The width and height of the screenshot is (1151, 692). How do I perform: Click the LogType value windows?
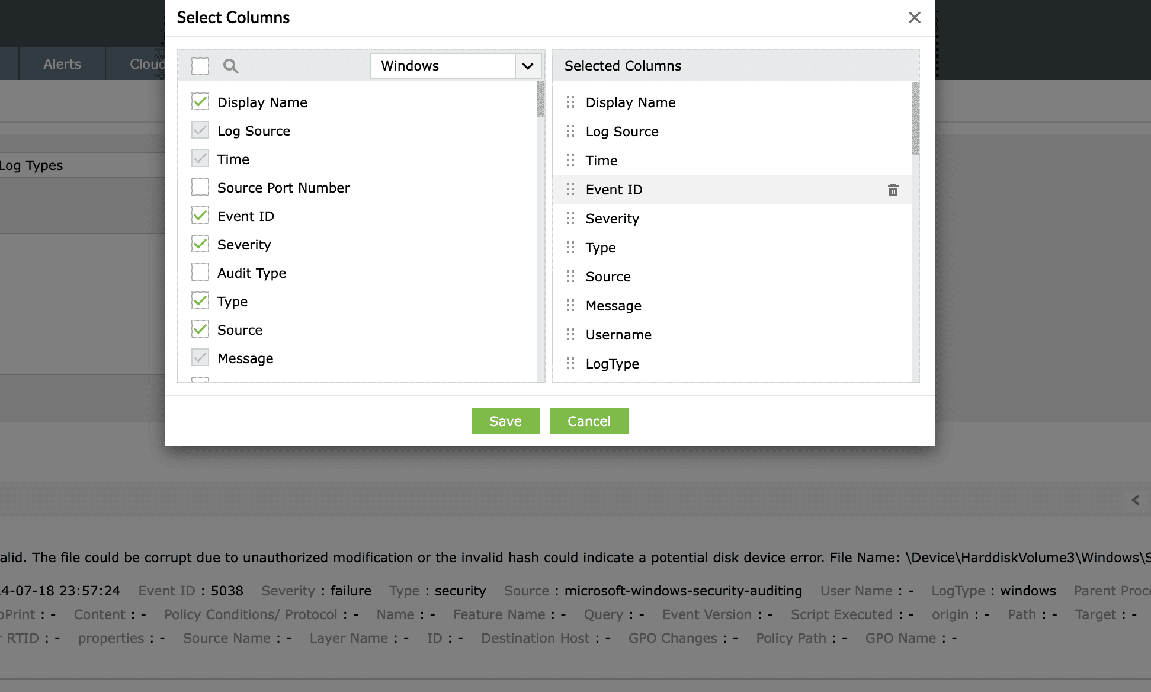click(x=1028, y=591)
